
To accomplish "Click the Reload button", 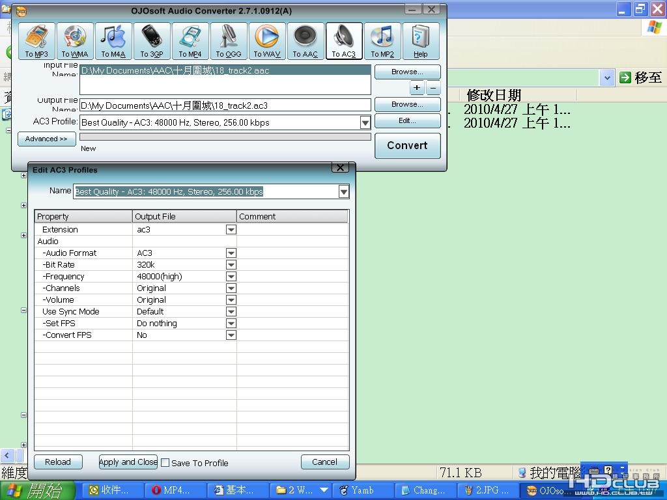I will [x=58, y=462].
